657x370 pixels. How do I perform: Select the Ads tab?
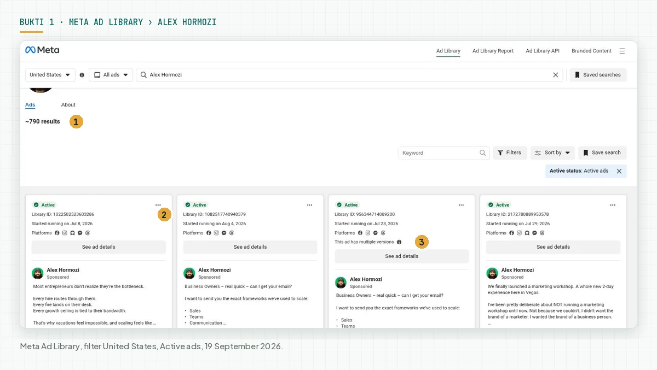coord(30,105)
